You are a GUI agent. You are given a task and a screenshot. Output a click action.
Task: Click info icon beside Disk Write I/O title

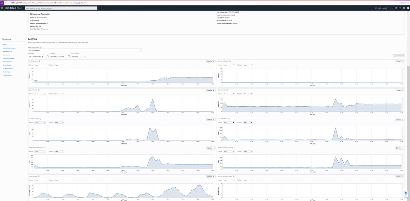point(227,90)
